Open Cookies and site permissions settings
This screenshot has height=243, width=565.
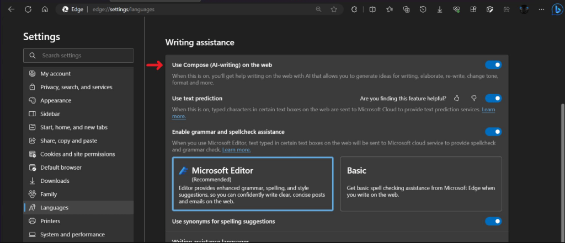(x=78, y=154)
